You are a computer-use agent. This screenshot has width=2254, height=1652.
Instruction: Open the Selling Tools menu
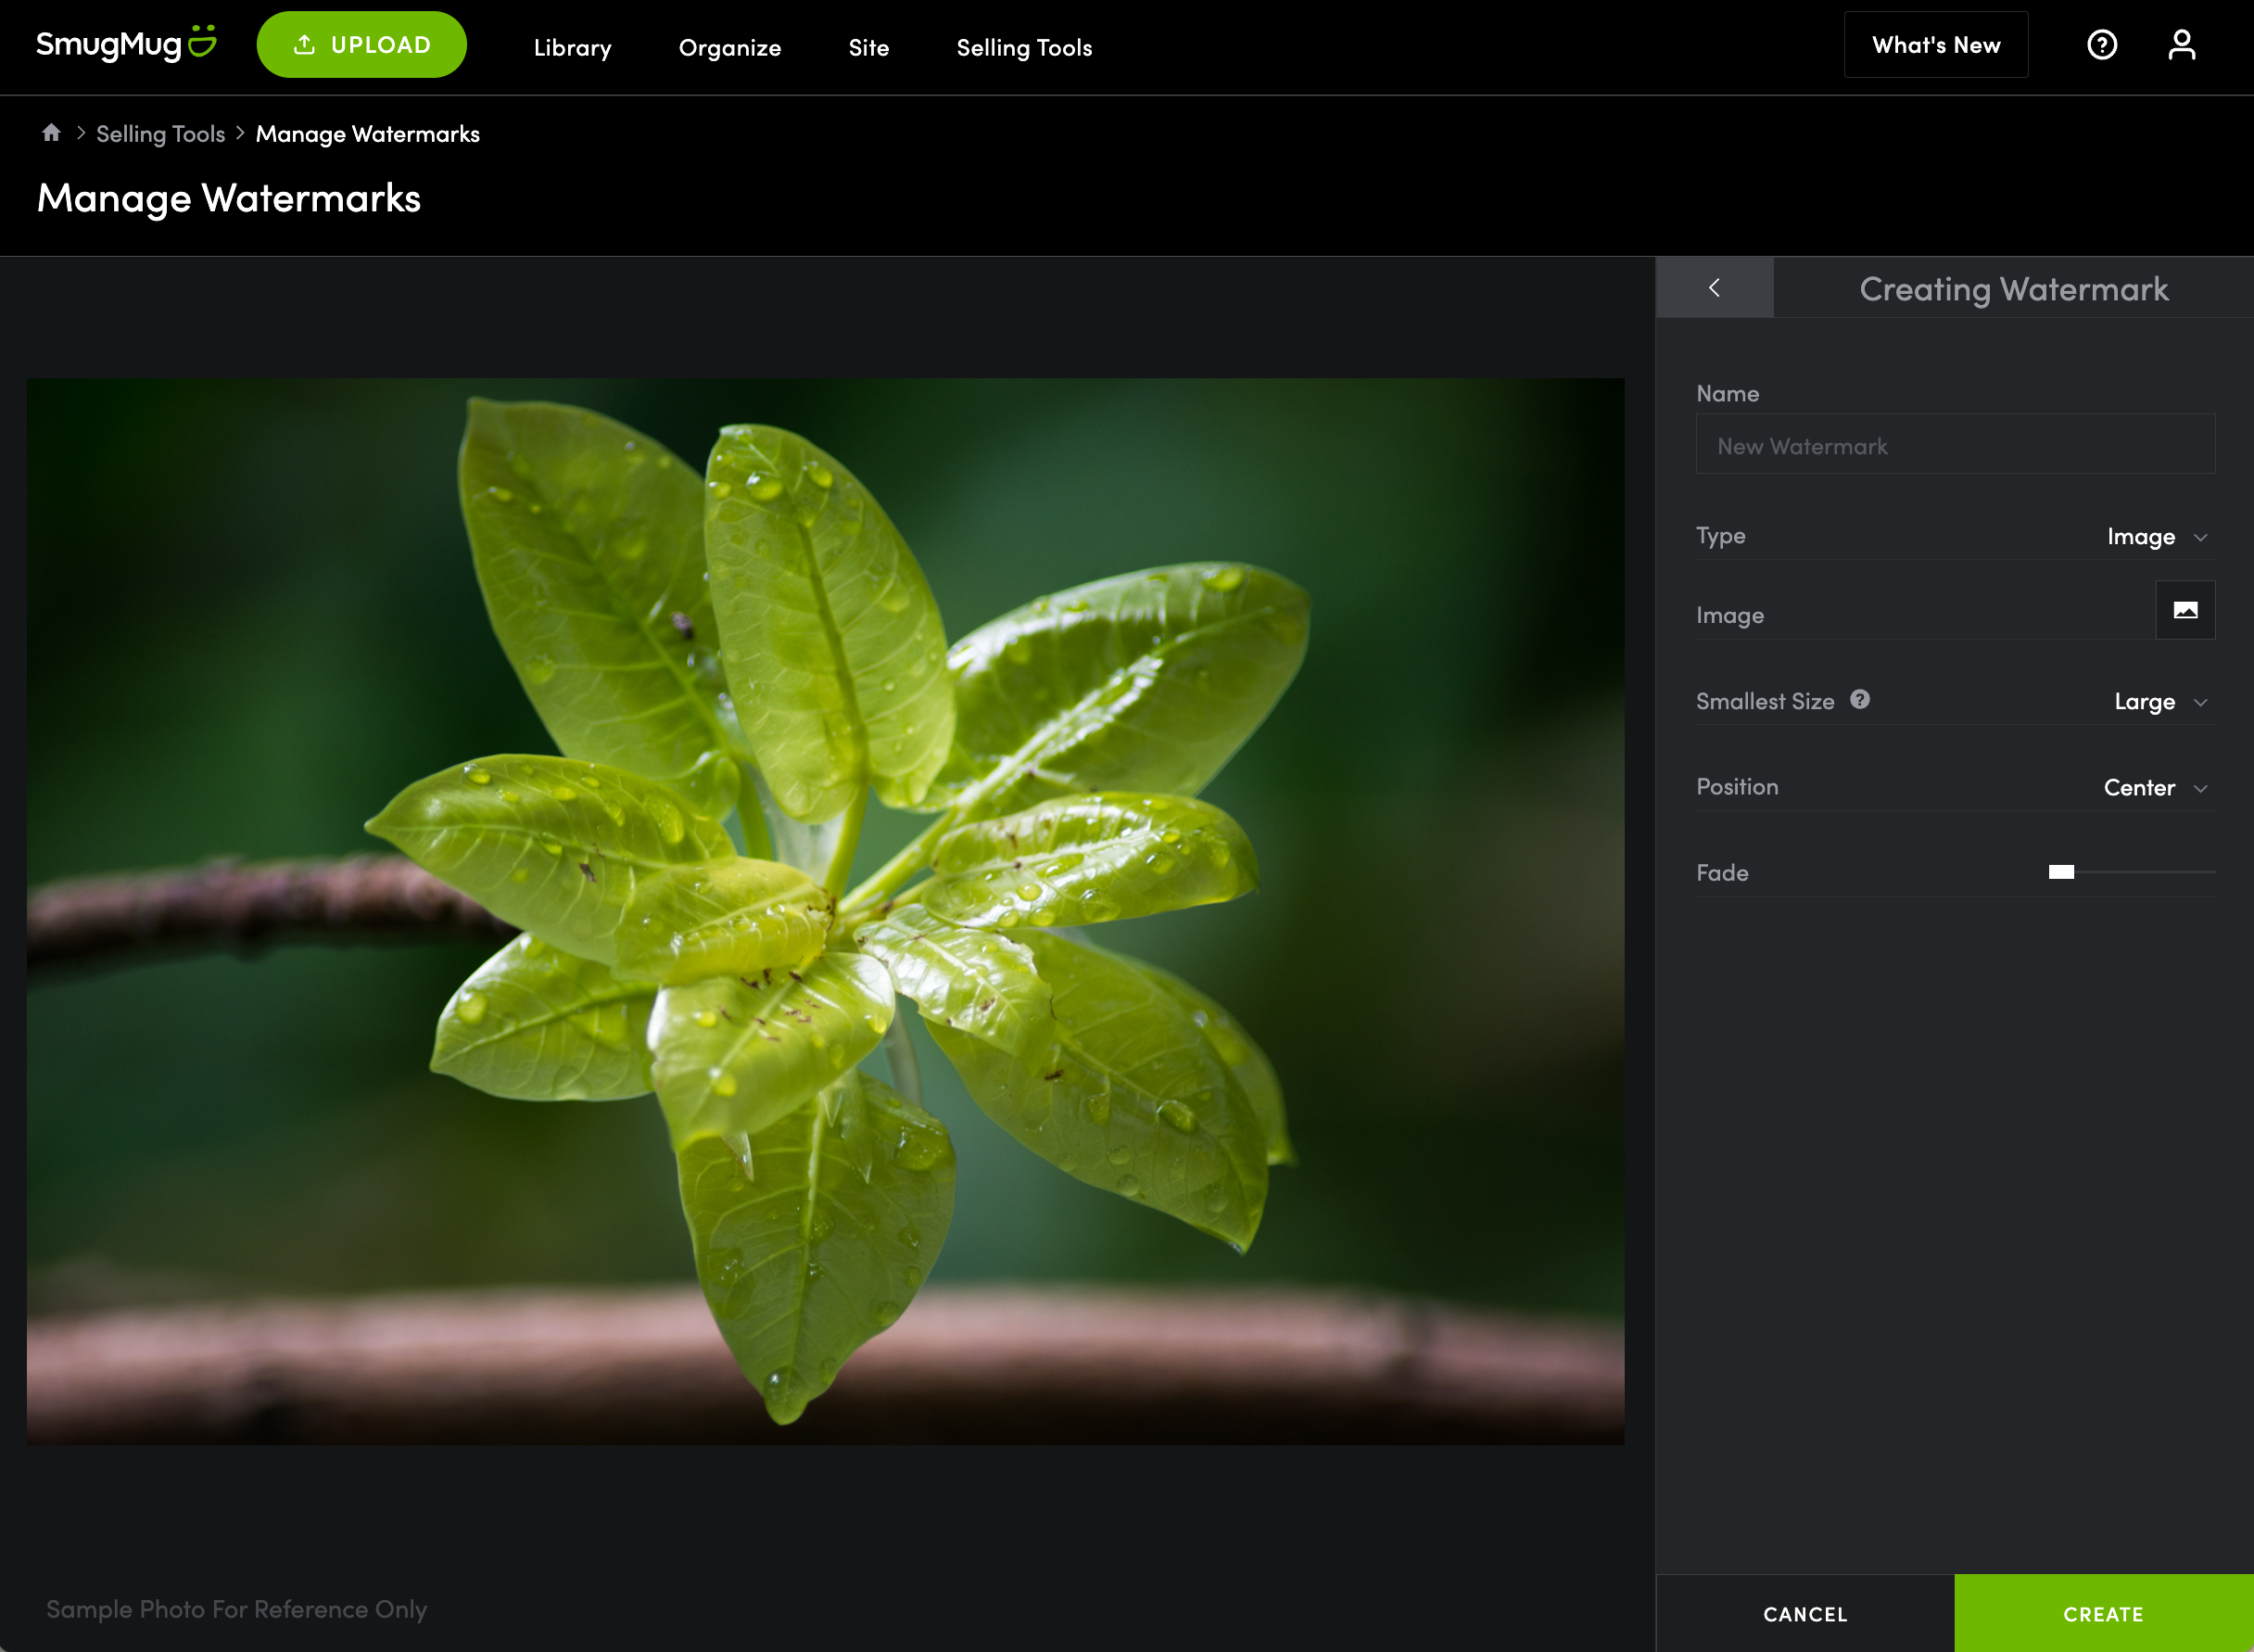1023,47
